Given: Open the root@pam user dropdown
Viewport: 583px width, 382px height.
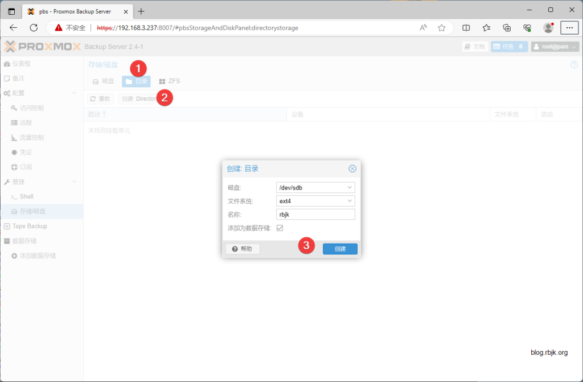Looking at the screenshot, I should pos(555,47).
